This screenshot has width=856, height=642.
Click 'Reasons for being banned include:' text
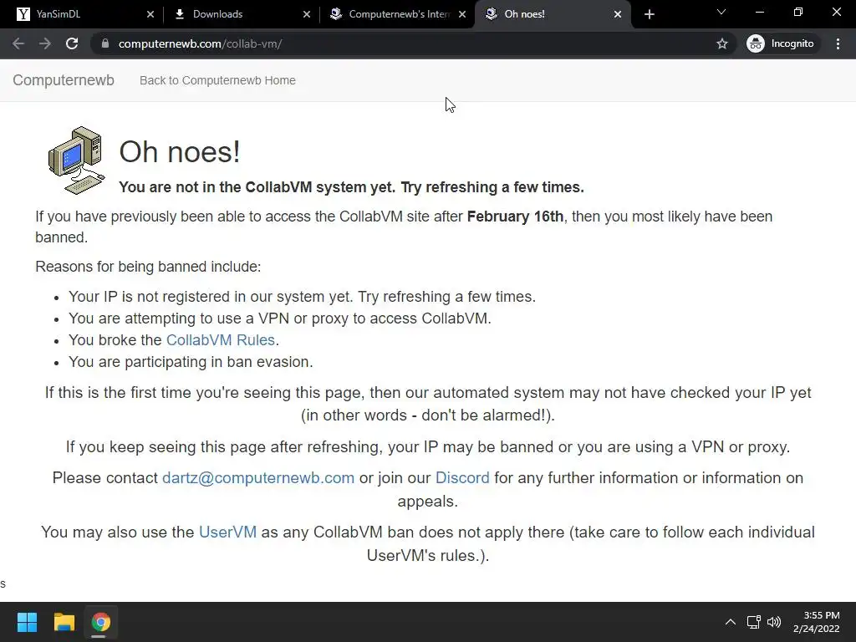[x=148, y=267]
